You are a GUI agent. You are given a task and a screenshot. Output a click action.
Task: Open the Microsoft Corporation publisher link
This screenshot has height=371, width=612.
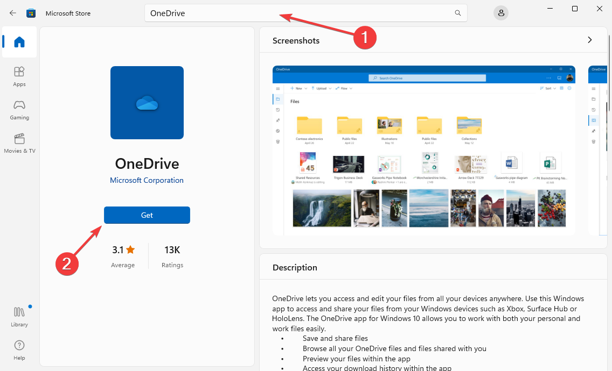click(147, 180)
